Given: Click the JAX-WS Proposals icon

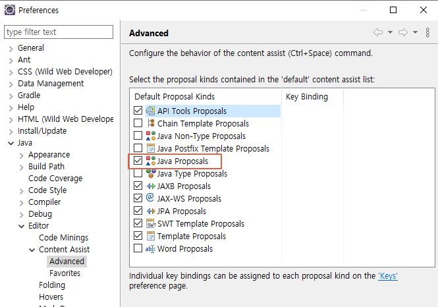Looking at the screenshot, I should pyautogui.click(x=150, y=199).
